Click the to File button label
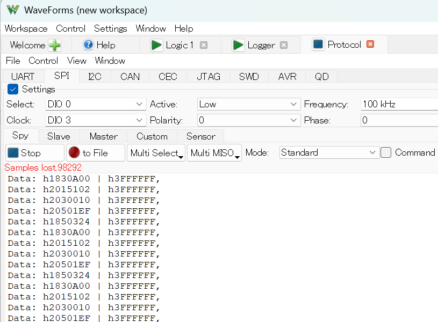 (95, 153)
